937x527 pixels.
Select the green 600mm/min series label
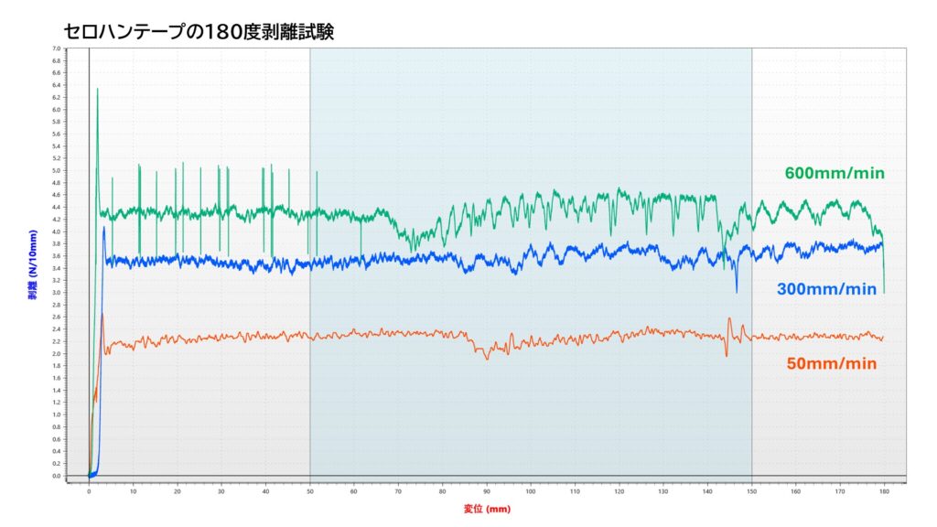835,173
